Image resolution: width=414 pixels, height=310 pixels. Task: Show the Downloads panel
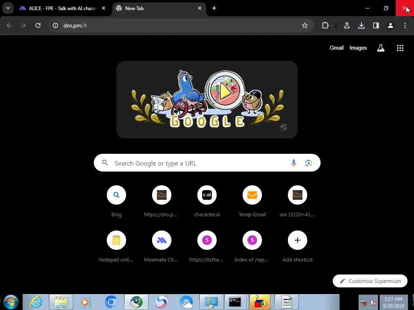pyautogui.click(x=361, y=25)
